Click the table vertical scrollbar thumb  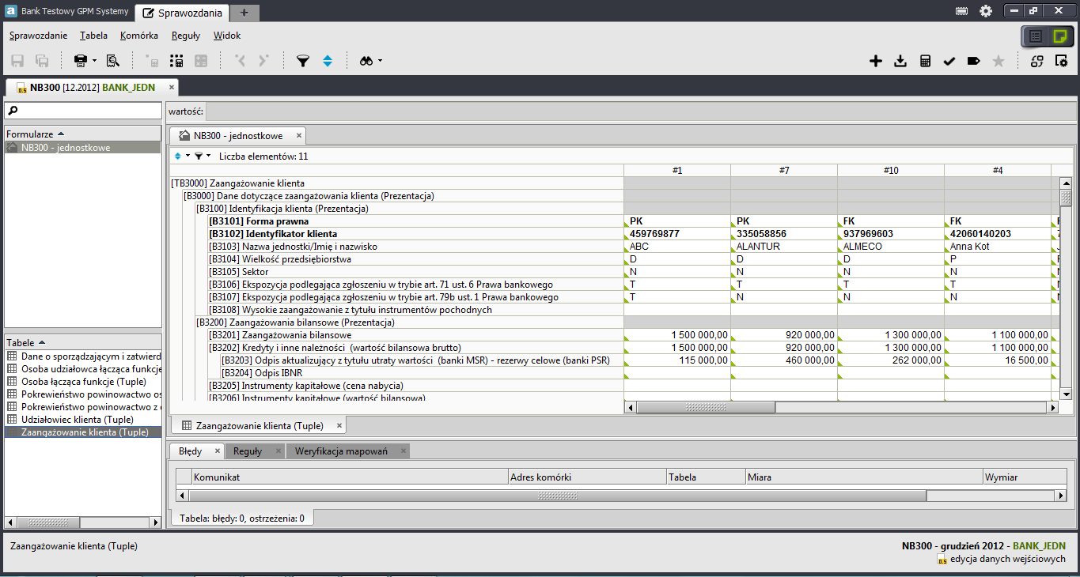pyautogui.click(x=1066, y=198)
